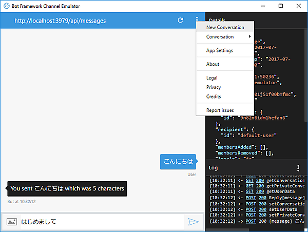Open GET link for getPrivateConversationData log

(x=249, y=186)
